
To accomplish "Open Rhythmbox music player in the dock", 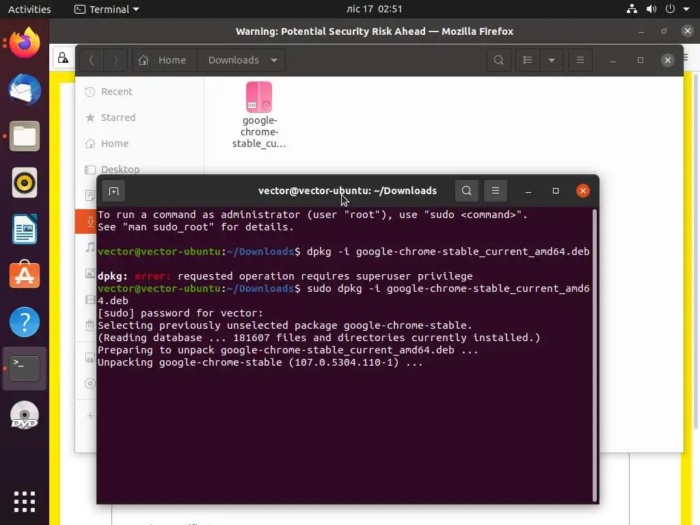I will tap(25, 183).
